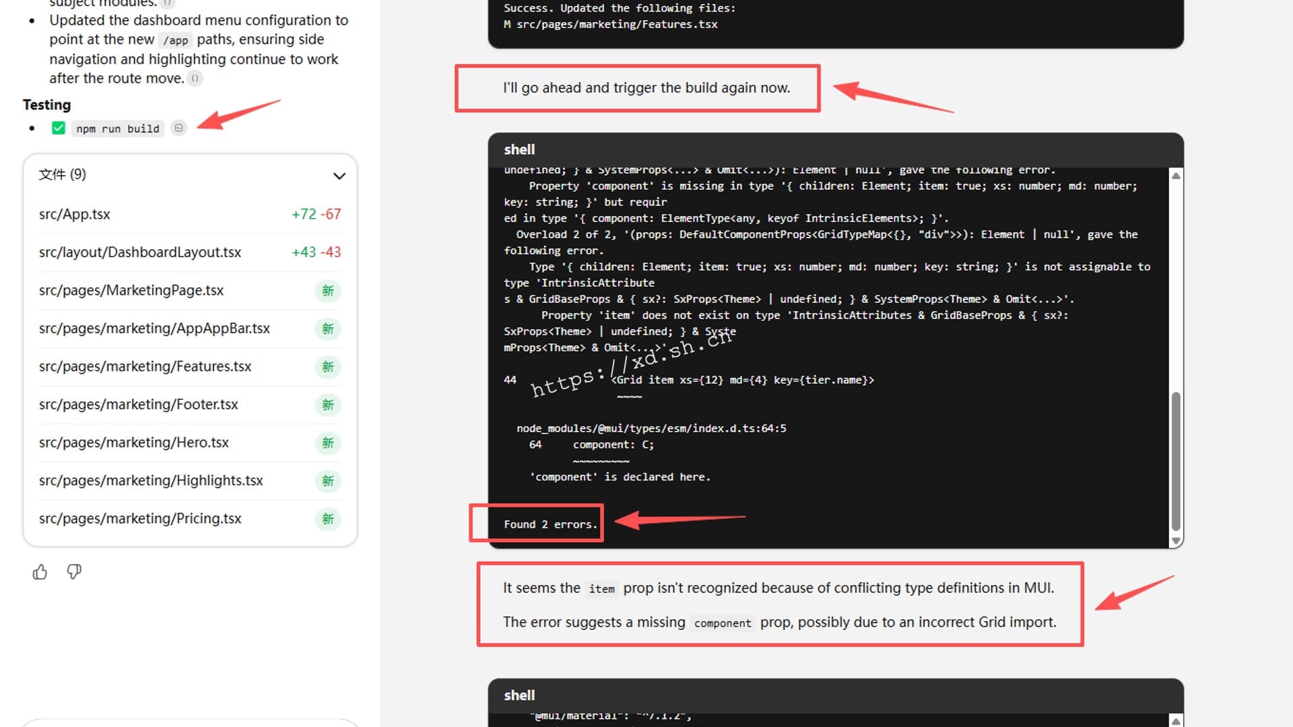Click the thumbs down feedback icon
Image resolution: width=1293 pixels, height=727 pixels.
[x=74, y=572]
